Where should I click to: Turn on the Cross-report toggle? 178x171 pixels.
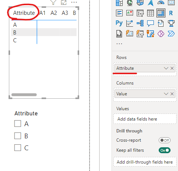pos(165,140)
